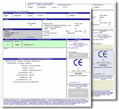This screenshot has width=119, height=109.
Task: Click inside the empty NOTE field
Action: [x=35, y=53]
